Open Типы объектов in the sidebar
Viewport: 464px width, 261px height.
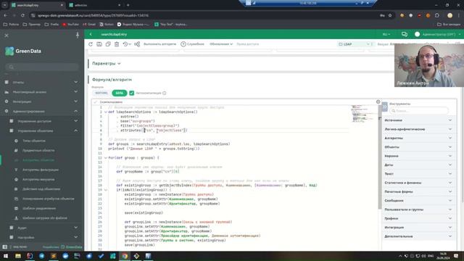pos(34,141)
